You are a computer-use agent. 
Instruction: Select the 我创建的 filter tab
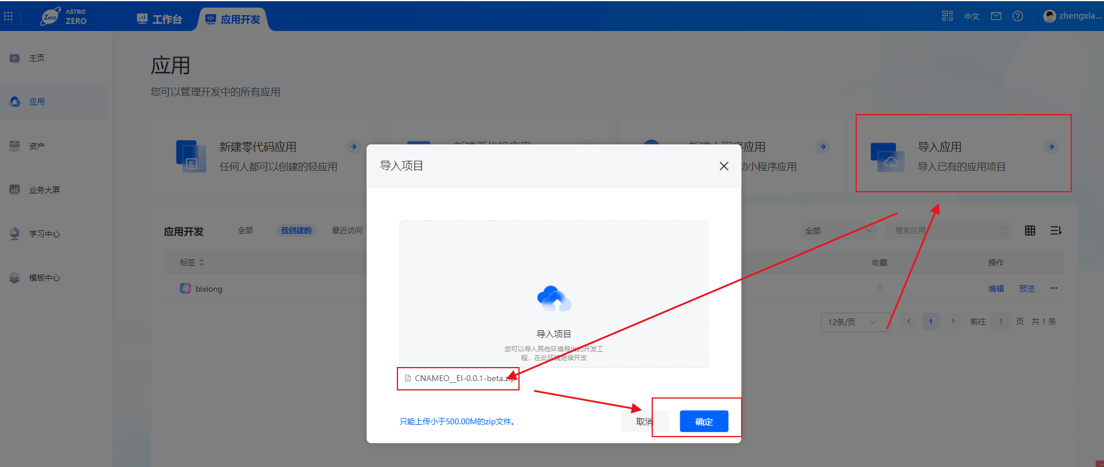(x=296, y=231)
